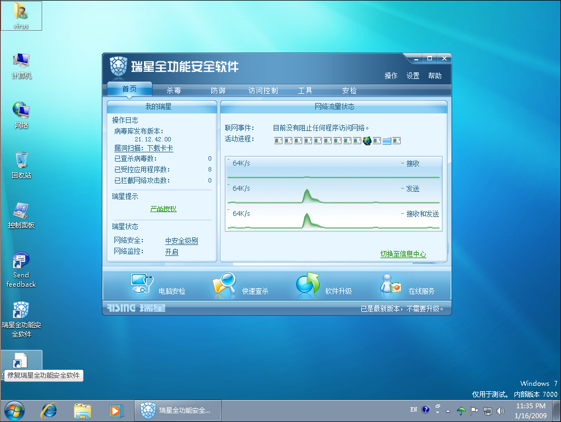Click the 开启 network monitoring status toggle
This screenshot has height=422, width=561.
point(172,252)
